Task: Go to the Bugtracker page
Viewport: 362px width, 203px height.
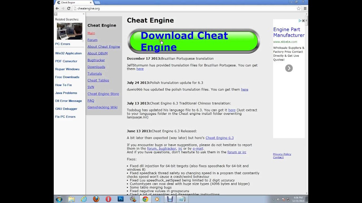Action: click(96, 60)
